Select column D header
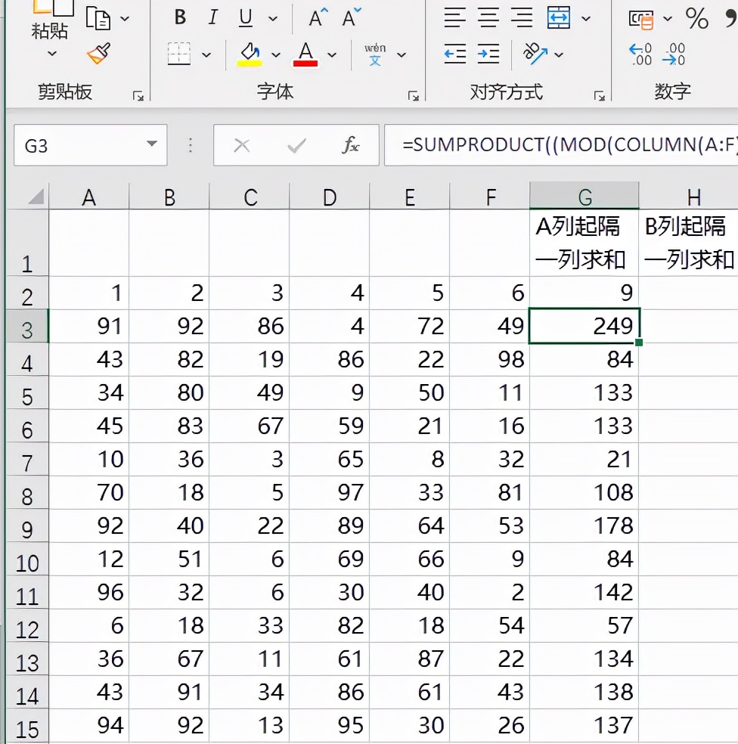738x744 pixels. 330,197
